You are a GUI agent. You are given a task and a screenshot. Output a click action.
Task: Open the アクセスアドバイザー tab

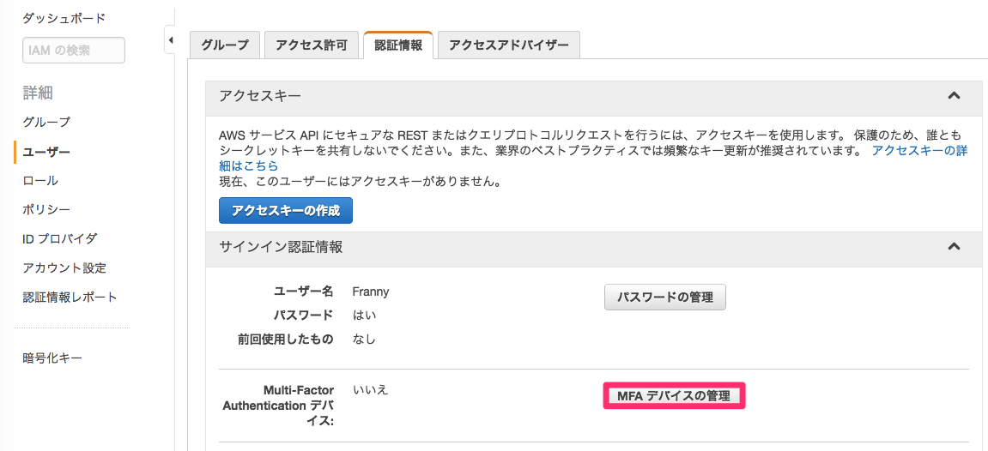tap(508, 45)
